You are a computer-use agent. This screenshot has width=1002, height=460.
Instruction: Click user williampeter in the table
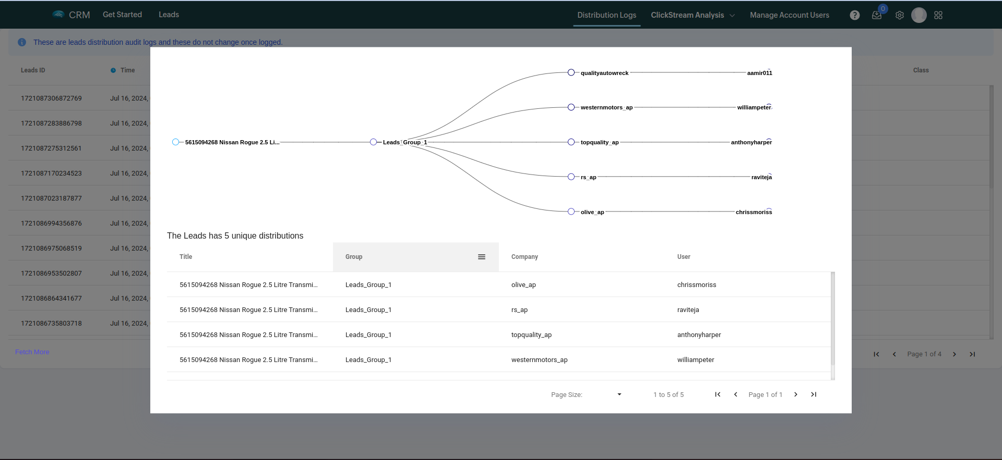696,360
